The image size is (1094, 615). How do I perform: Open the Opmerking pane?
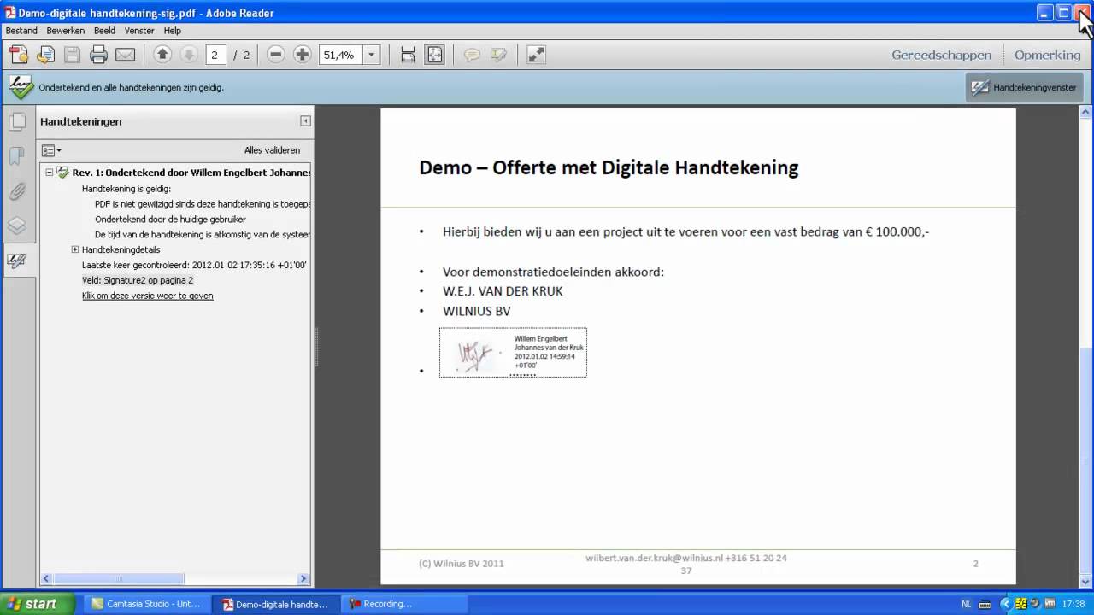click(1048, 55)
